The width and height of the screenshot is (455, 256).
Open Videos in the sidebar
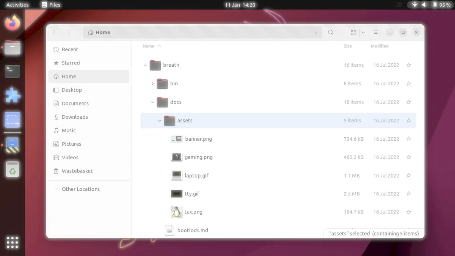coord(89,157)
